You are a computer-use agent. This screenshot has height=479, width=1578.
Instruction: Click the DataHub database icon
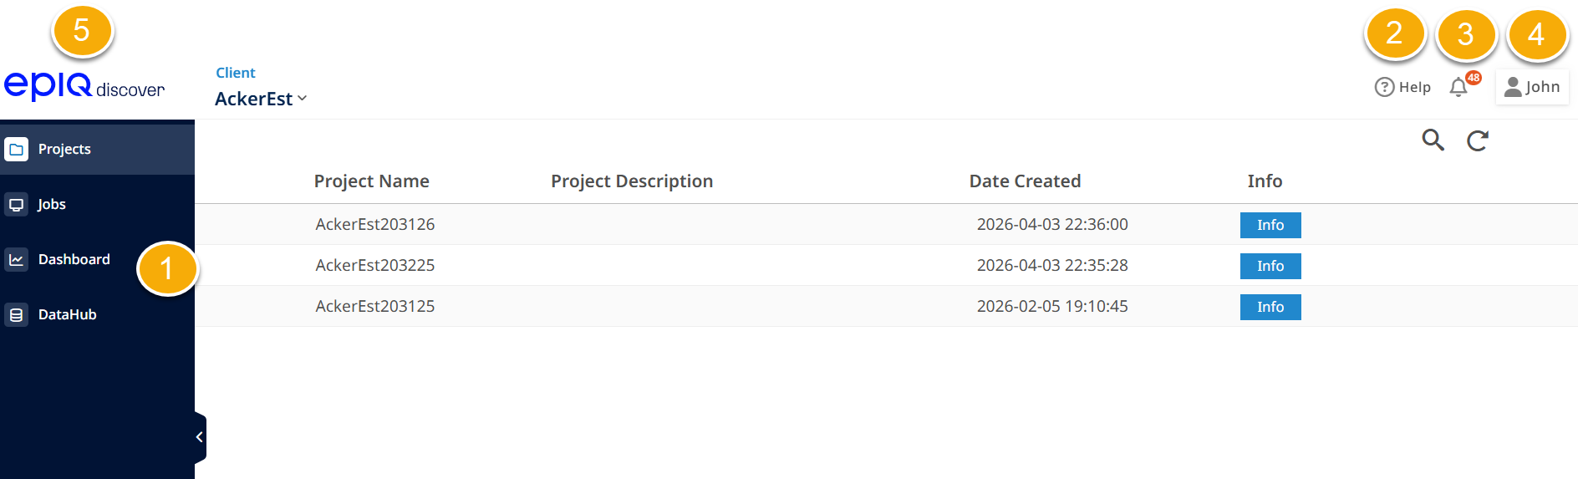[16, 314]
